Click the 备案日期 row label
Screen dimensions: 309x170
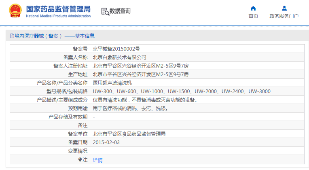78,142
